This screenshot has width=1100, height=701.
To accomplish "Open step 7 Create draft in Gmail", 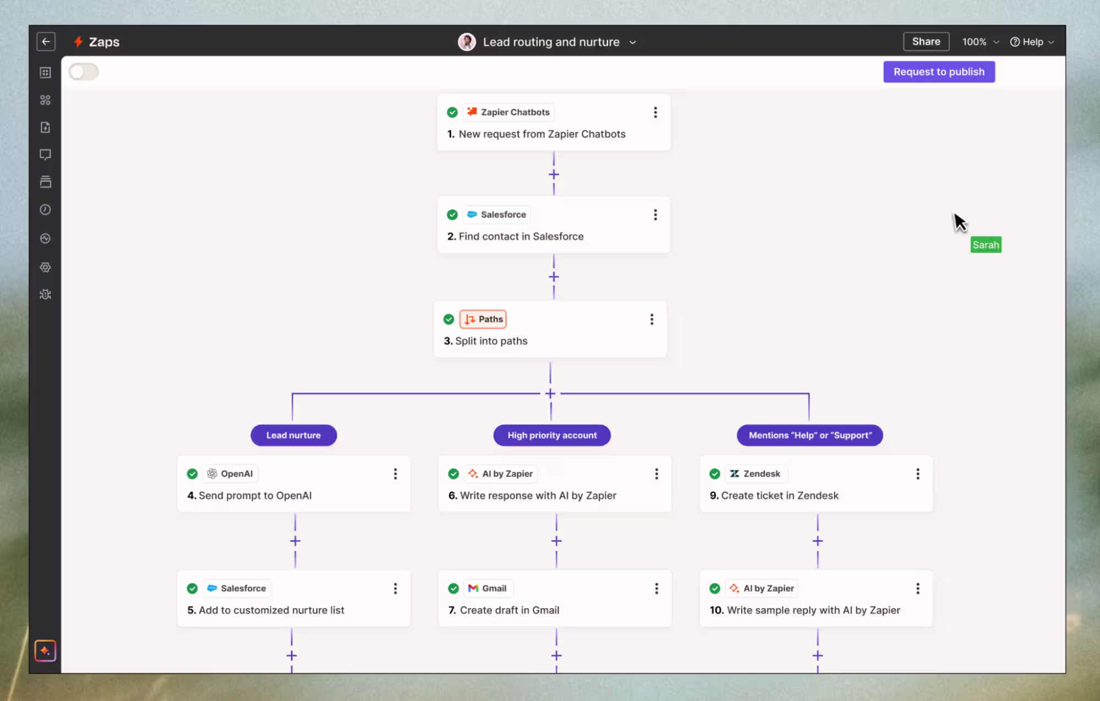I will 555,599.
